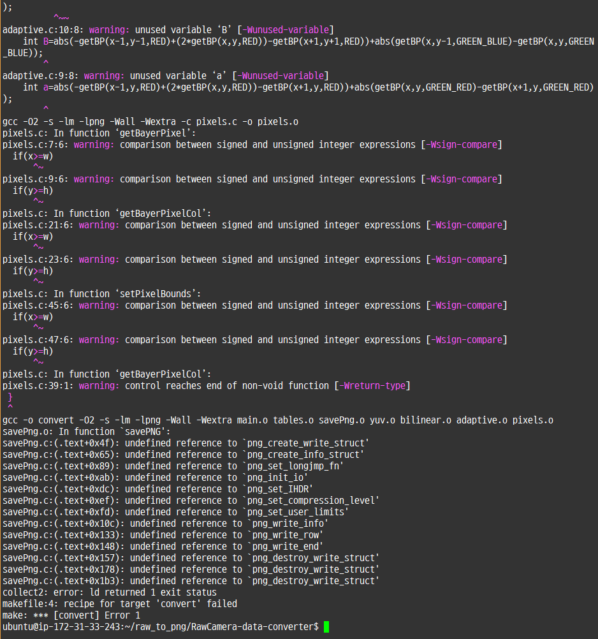Viewport: 598px width, 639px height.
Task: Click 'adaptive.c:10:8' unused variable 'B' warning
Action: tap(168, 30)
